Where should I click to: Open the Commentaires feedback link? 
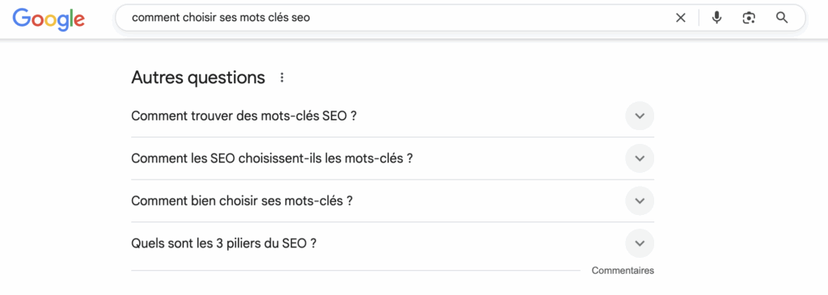623,271
